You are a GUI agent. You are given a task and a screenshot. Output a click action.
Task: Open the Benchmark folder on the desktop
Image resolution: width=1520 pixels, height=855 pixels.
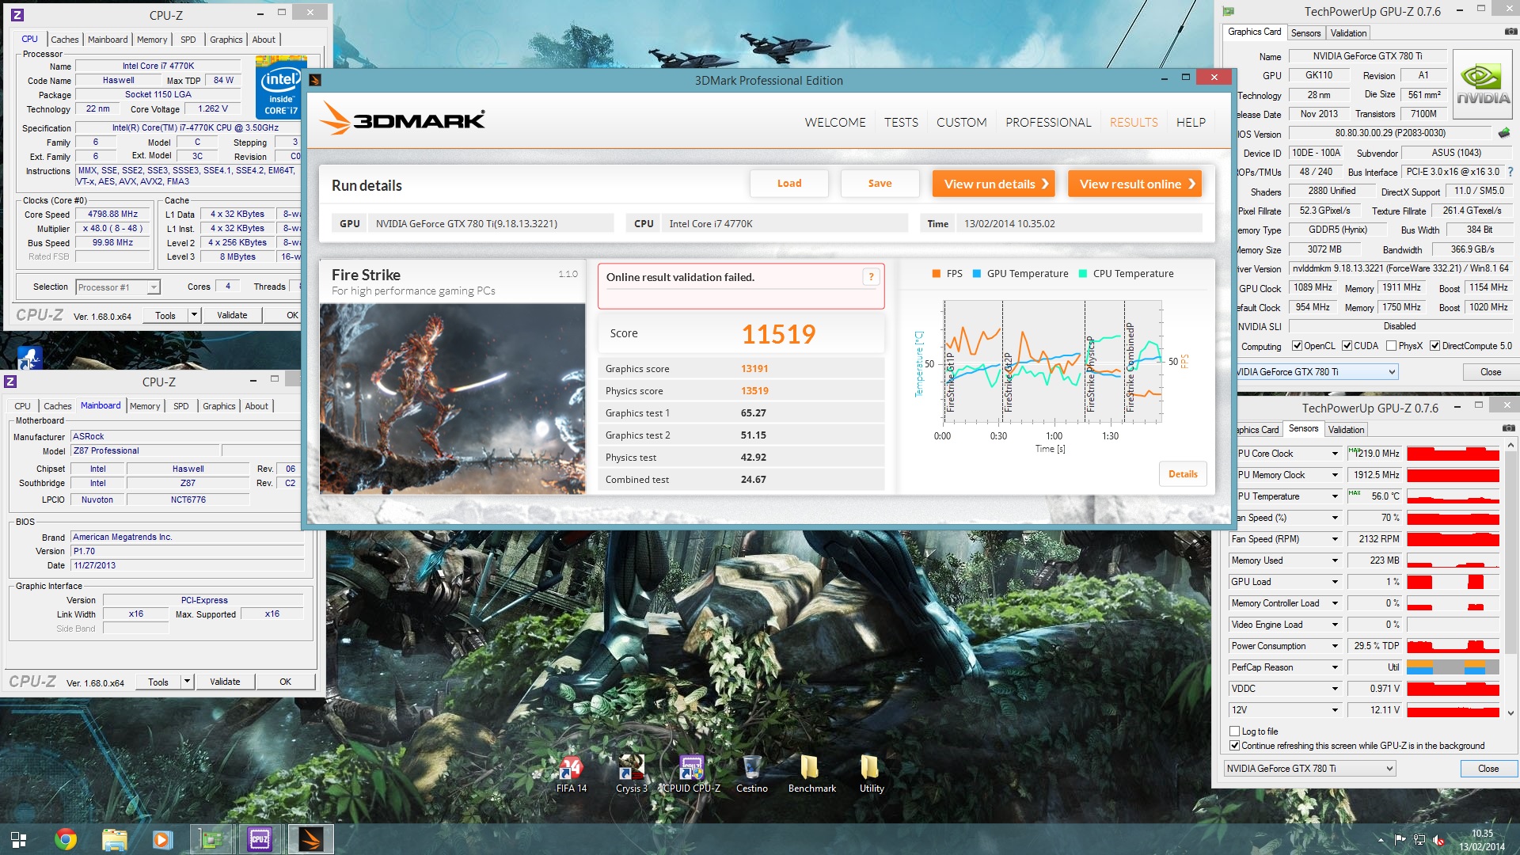click(811, 773)
